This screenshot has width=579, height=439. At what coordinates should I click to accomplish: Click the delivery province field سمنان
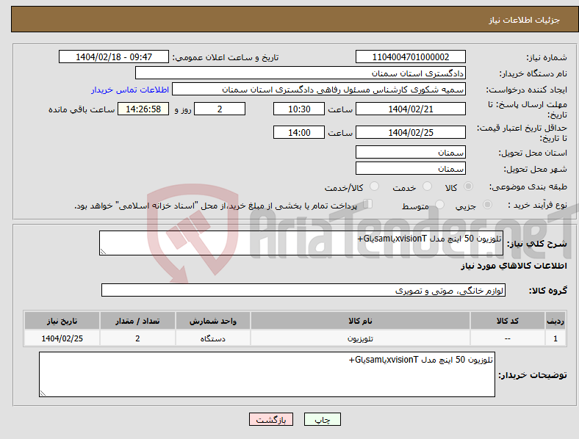(410, 152)
